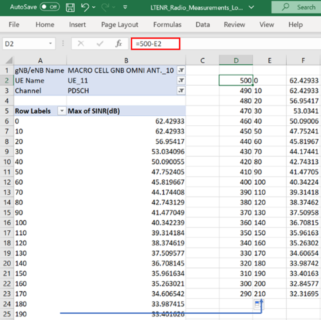321x320 pixels.
Task: Open the gNB/eNB Name filter dropdown
Action: (x=181, y=70)
